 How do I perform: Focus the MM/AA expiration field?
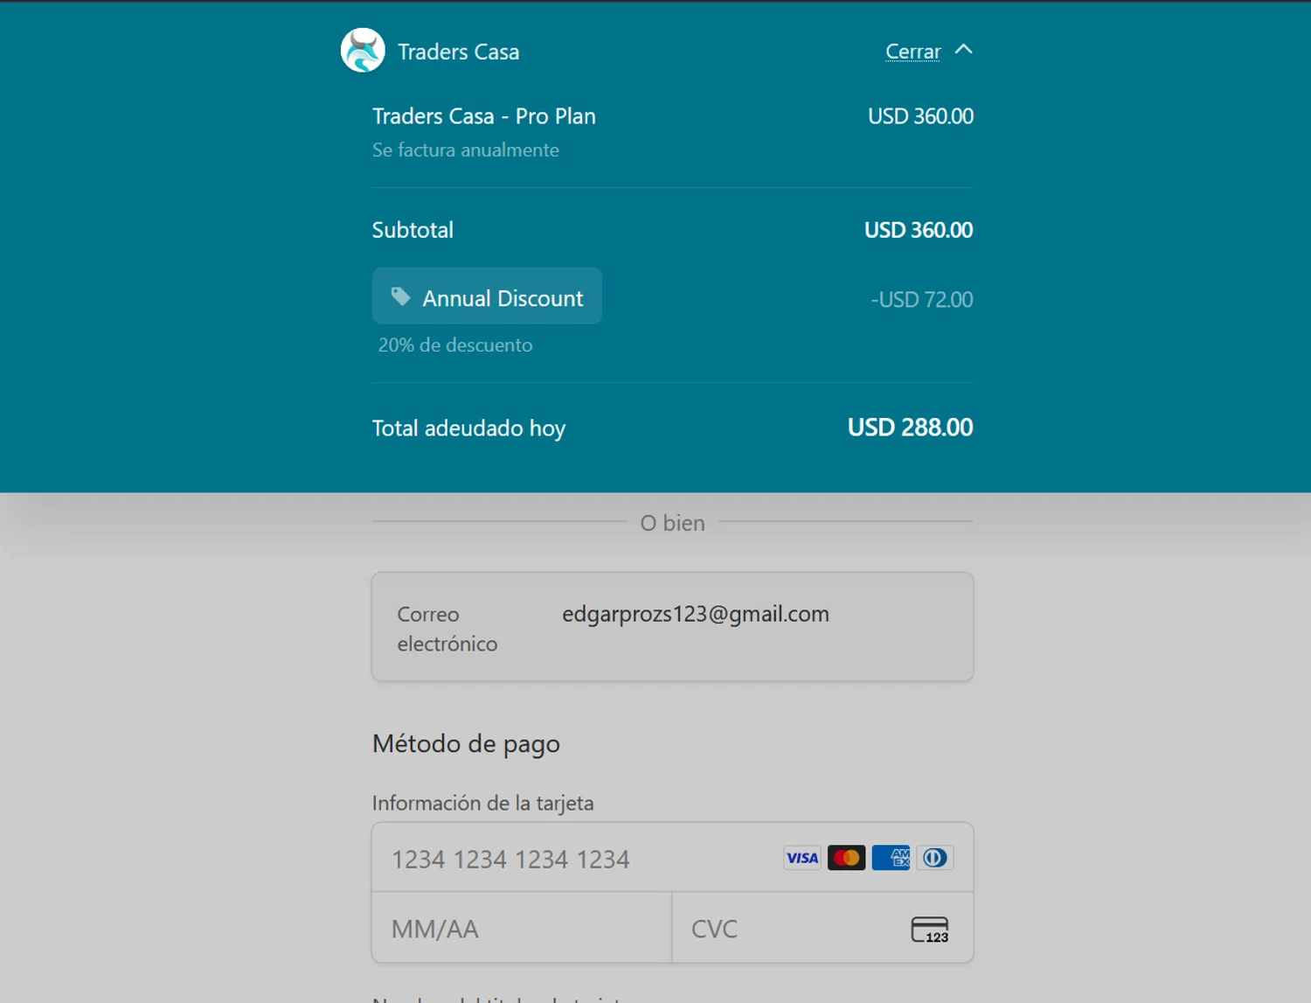coord(522,928)
